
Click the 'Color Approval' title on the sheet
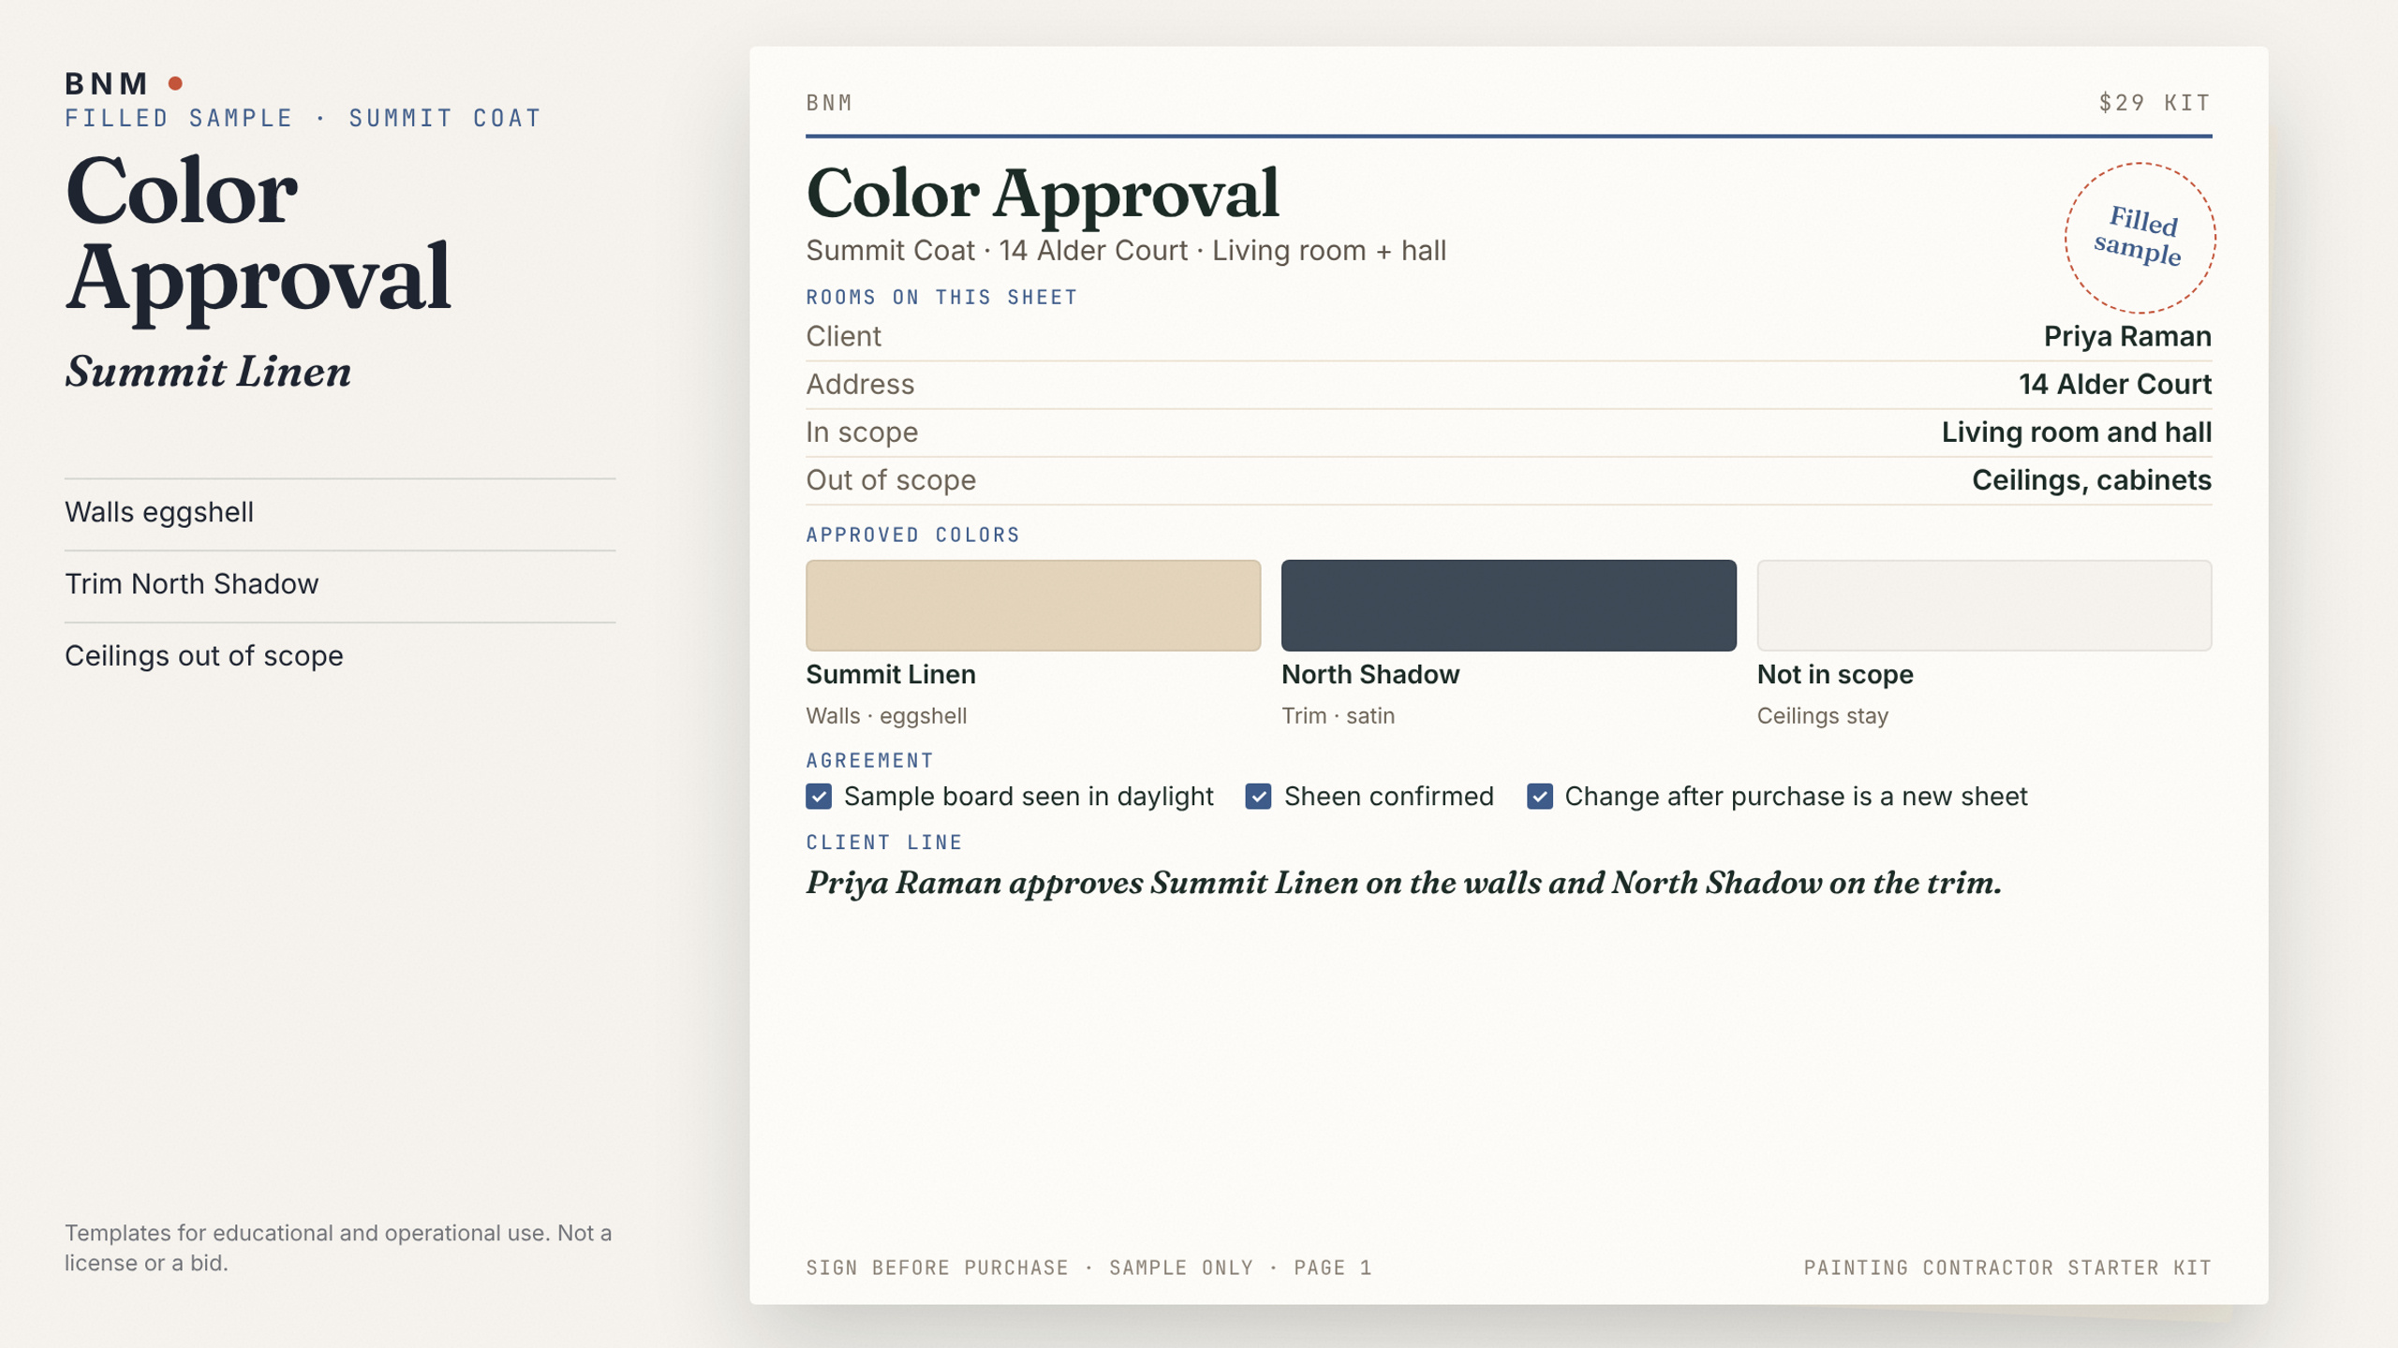coord(1043,194)
